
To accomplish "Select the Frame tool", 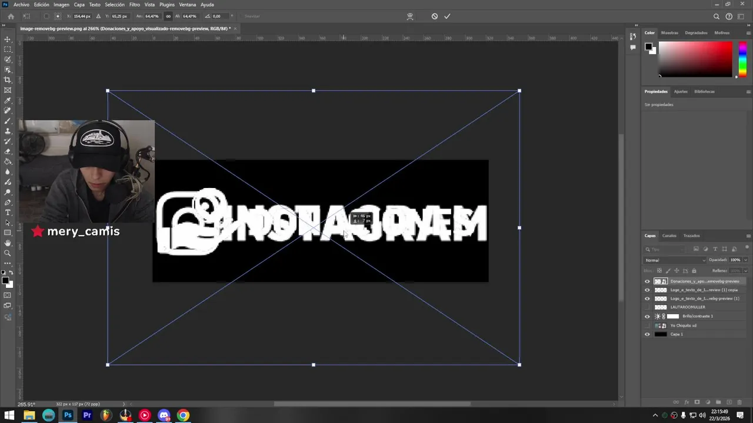I will [x=8, y=90].
